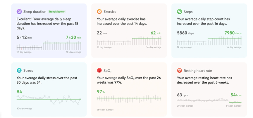Open the Steps card title
This screenshot has width=253, height=118.
click(188, 12)
